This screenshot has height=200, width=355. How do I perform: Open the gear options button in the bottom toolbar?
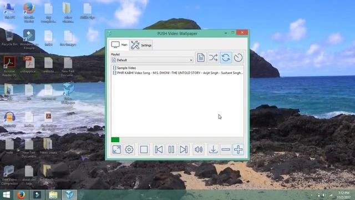pyautogui.click(x=129, y=149)
